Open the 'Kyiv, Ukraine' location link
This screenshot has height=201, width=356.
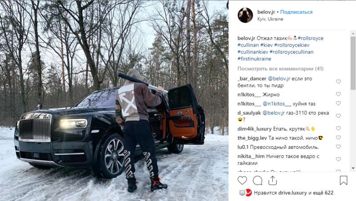tap(270, 19)
